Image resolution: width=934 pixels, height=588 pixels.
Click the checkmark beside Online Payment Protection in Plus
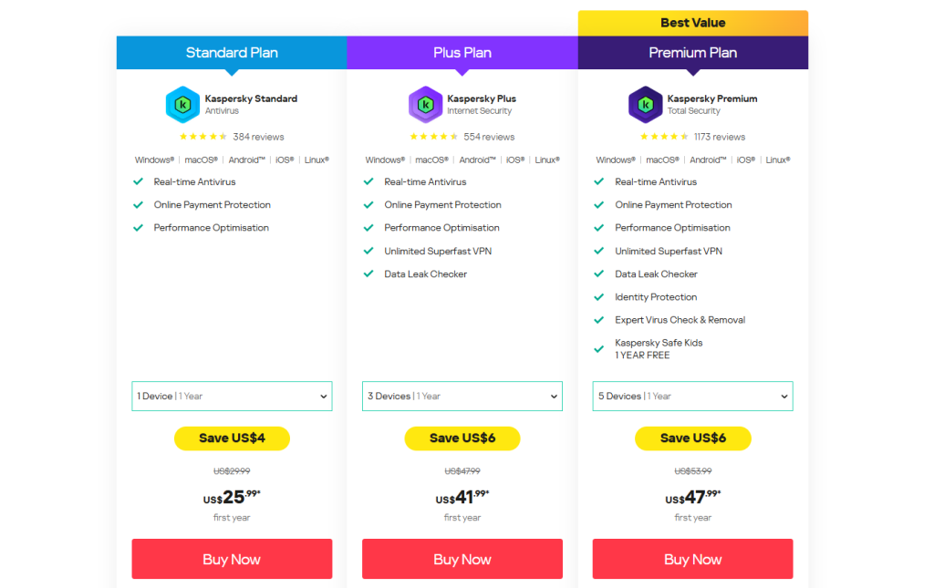(368, 204)
